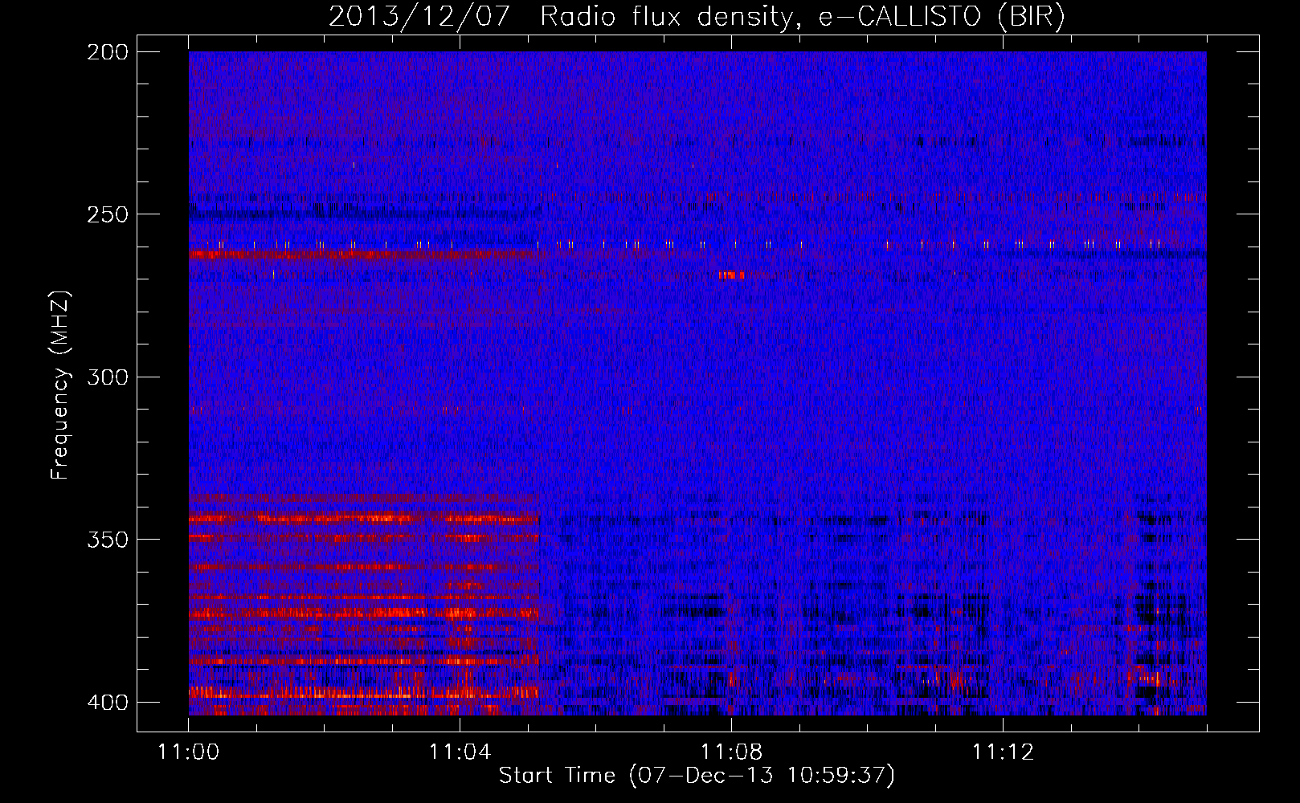Click the 350 frequency tick label
The height and width of the screenshot is (803, 1300).
pos(107,539)
